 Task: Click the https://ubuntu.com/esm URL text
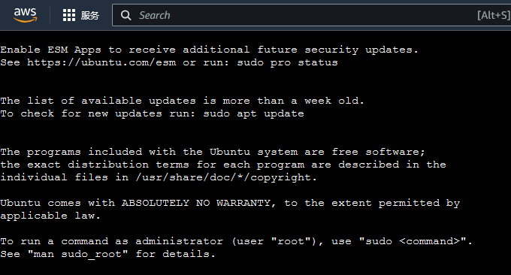point(101,62)
